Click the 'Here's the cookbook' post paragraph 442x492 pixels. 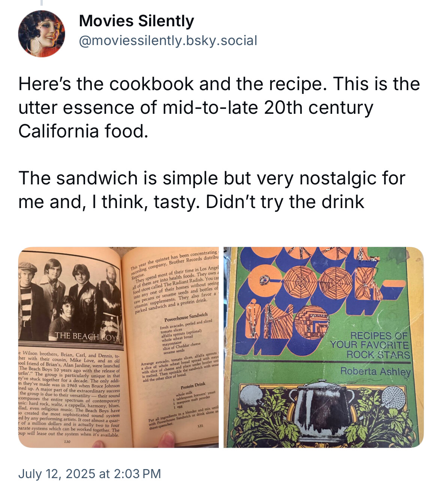click(x=219, y=107)
